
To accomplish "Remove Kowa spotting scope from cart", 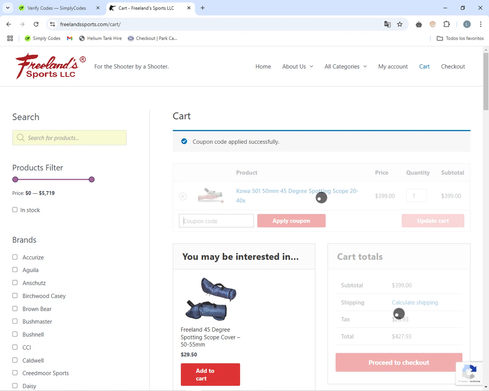I will click(183, 196).
